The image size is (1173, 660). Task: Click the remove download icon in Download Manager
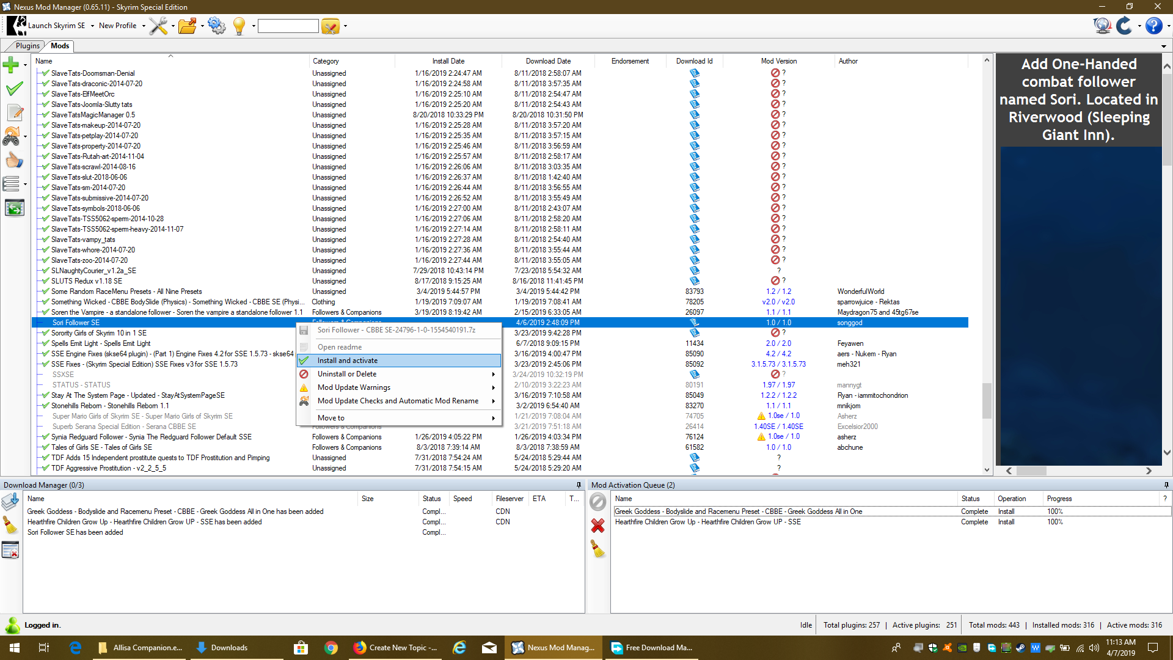point(10,550)
